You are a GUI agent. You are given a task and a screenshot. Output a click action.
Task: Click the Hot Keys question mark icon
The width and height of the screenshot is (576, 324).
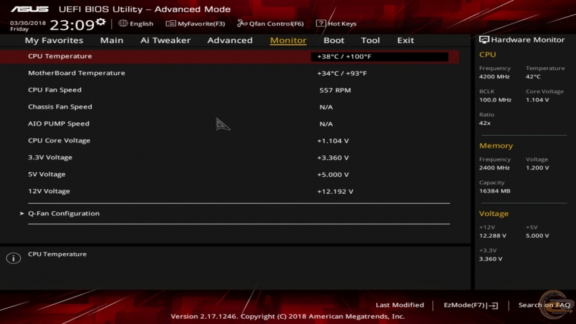(x=321, y=23)
